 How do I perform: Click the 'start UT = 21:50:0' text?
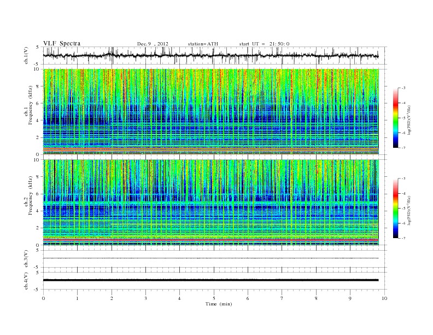(x=264, y=44)
